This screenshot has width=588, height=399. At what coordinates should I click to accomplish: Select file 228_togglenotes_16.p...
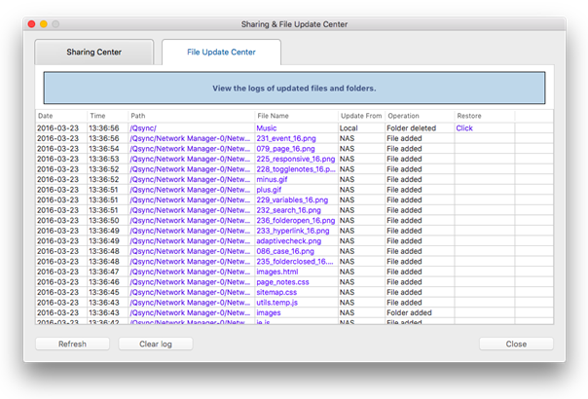pyautogui.click(x=296, y=169)
